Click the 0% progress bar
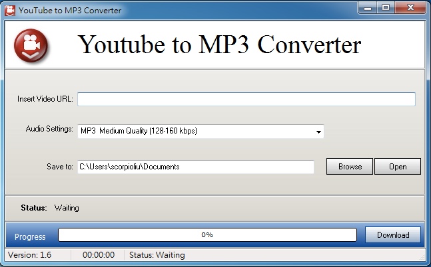The width and height of the screenshot is (431, 267). (207, 235)
